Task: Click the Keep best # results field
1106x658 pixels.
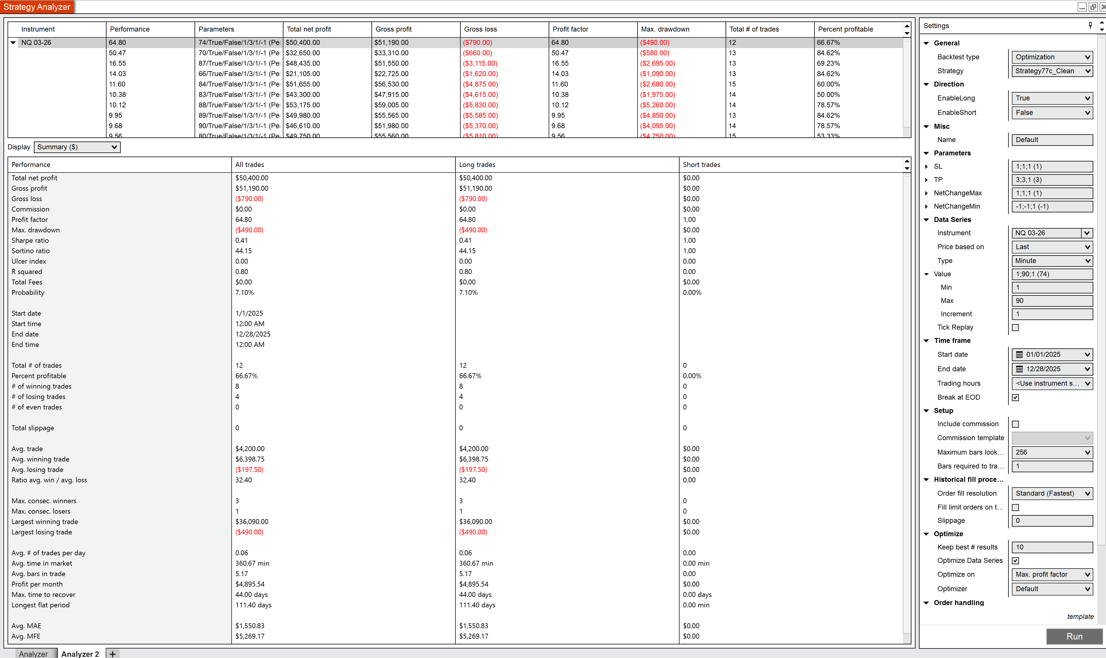Action: tap(1052, 547)
